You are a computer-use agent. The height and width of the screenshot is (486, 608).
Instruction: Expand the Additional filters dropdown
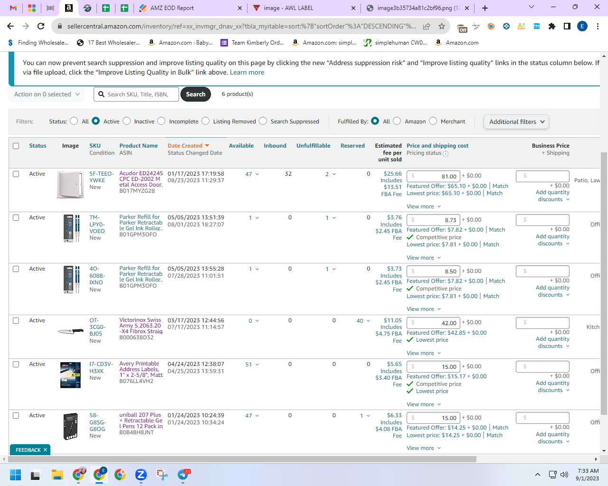click(516, 122)
